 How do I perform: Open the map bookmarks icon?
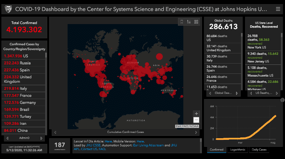[182, 22]
